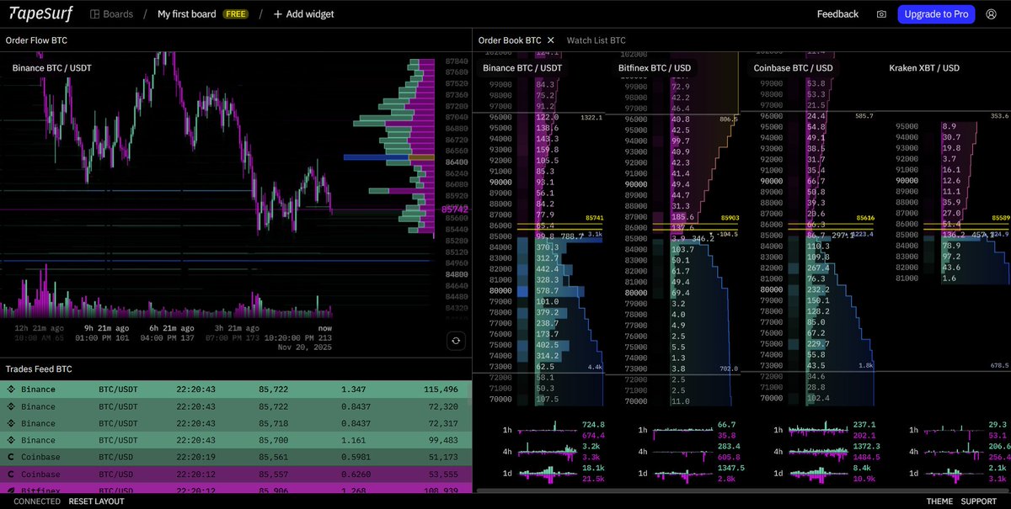This screenshot has width=1011, height=509.
Task: Click yellow 85741 mid price in Binance book
Action: (595, 217)
